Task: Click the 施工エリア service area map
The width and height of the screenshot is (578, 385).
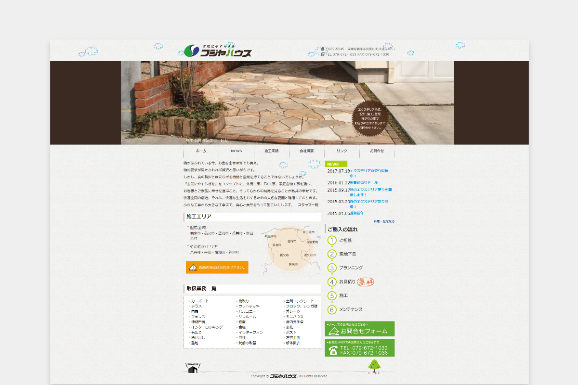Action: point(290,249)
